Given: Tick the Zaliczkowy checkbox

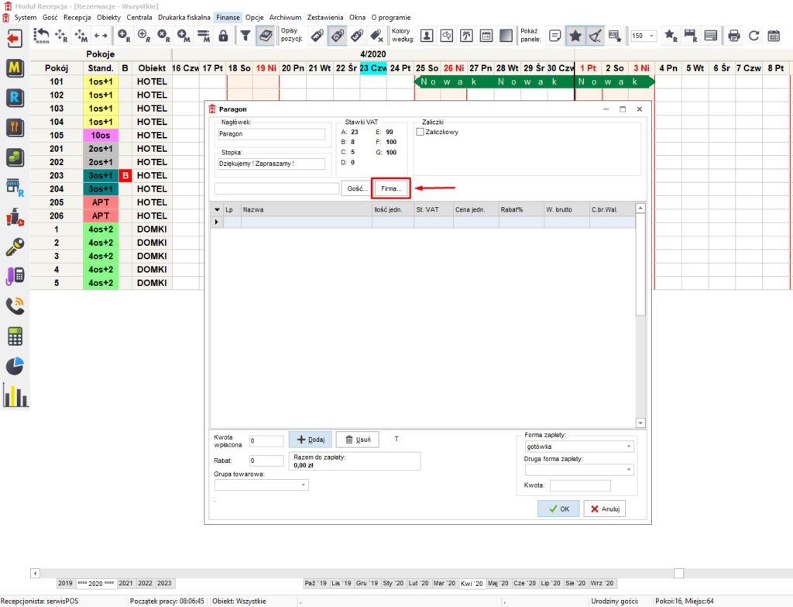Looking at the screenshot, I should (421, 132).
